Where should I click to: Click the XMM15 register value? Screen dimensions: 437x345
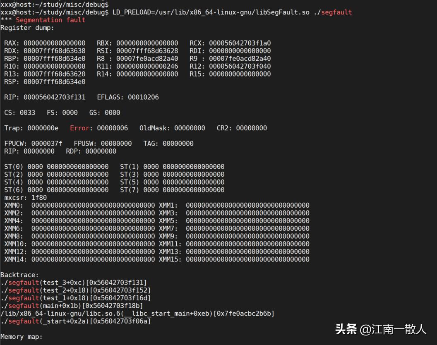248,259
